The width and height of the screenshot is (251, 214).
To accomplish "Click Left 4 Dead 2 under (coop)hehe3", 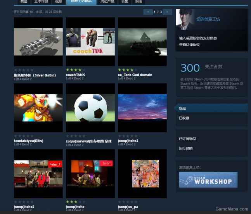I will click(126, 144).
